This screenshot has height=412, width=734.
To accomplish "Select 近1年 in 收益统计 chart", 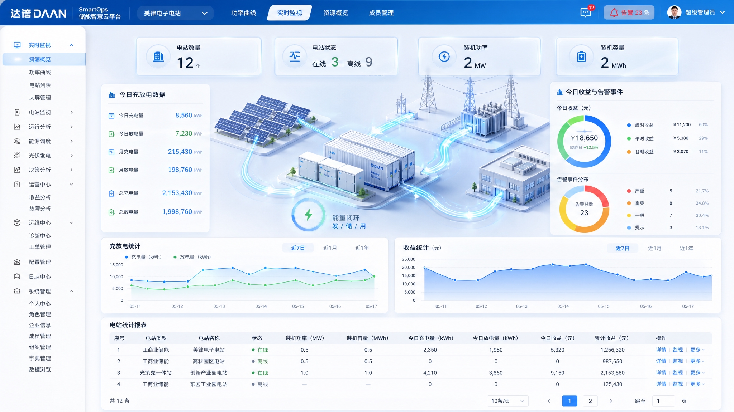I will (x=687, y=248).
